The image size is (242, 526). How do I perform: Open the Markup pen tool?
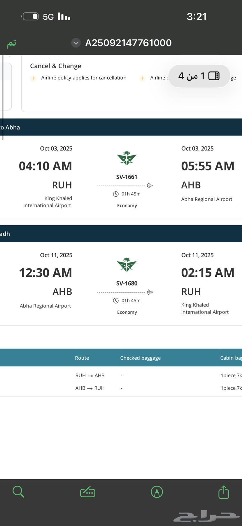[x=157, y=492]
